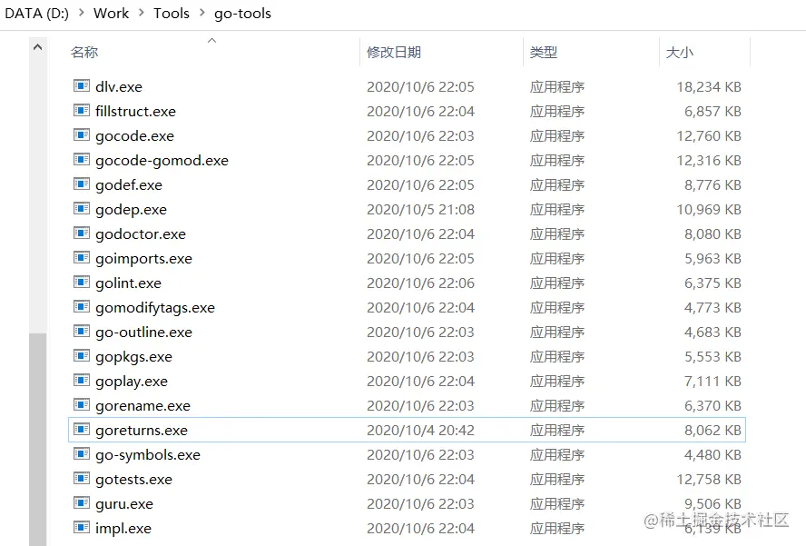
Task: Click the gotests.exe file icon
Action: (x=81, y=478)
